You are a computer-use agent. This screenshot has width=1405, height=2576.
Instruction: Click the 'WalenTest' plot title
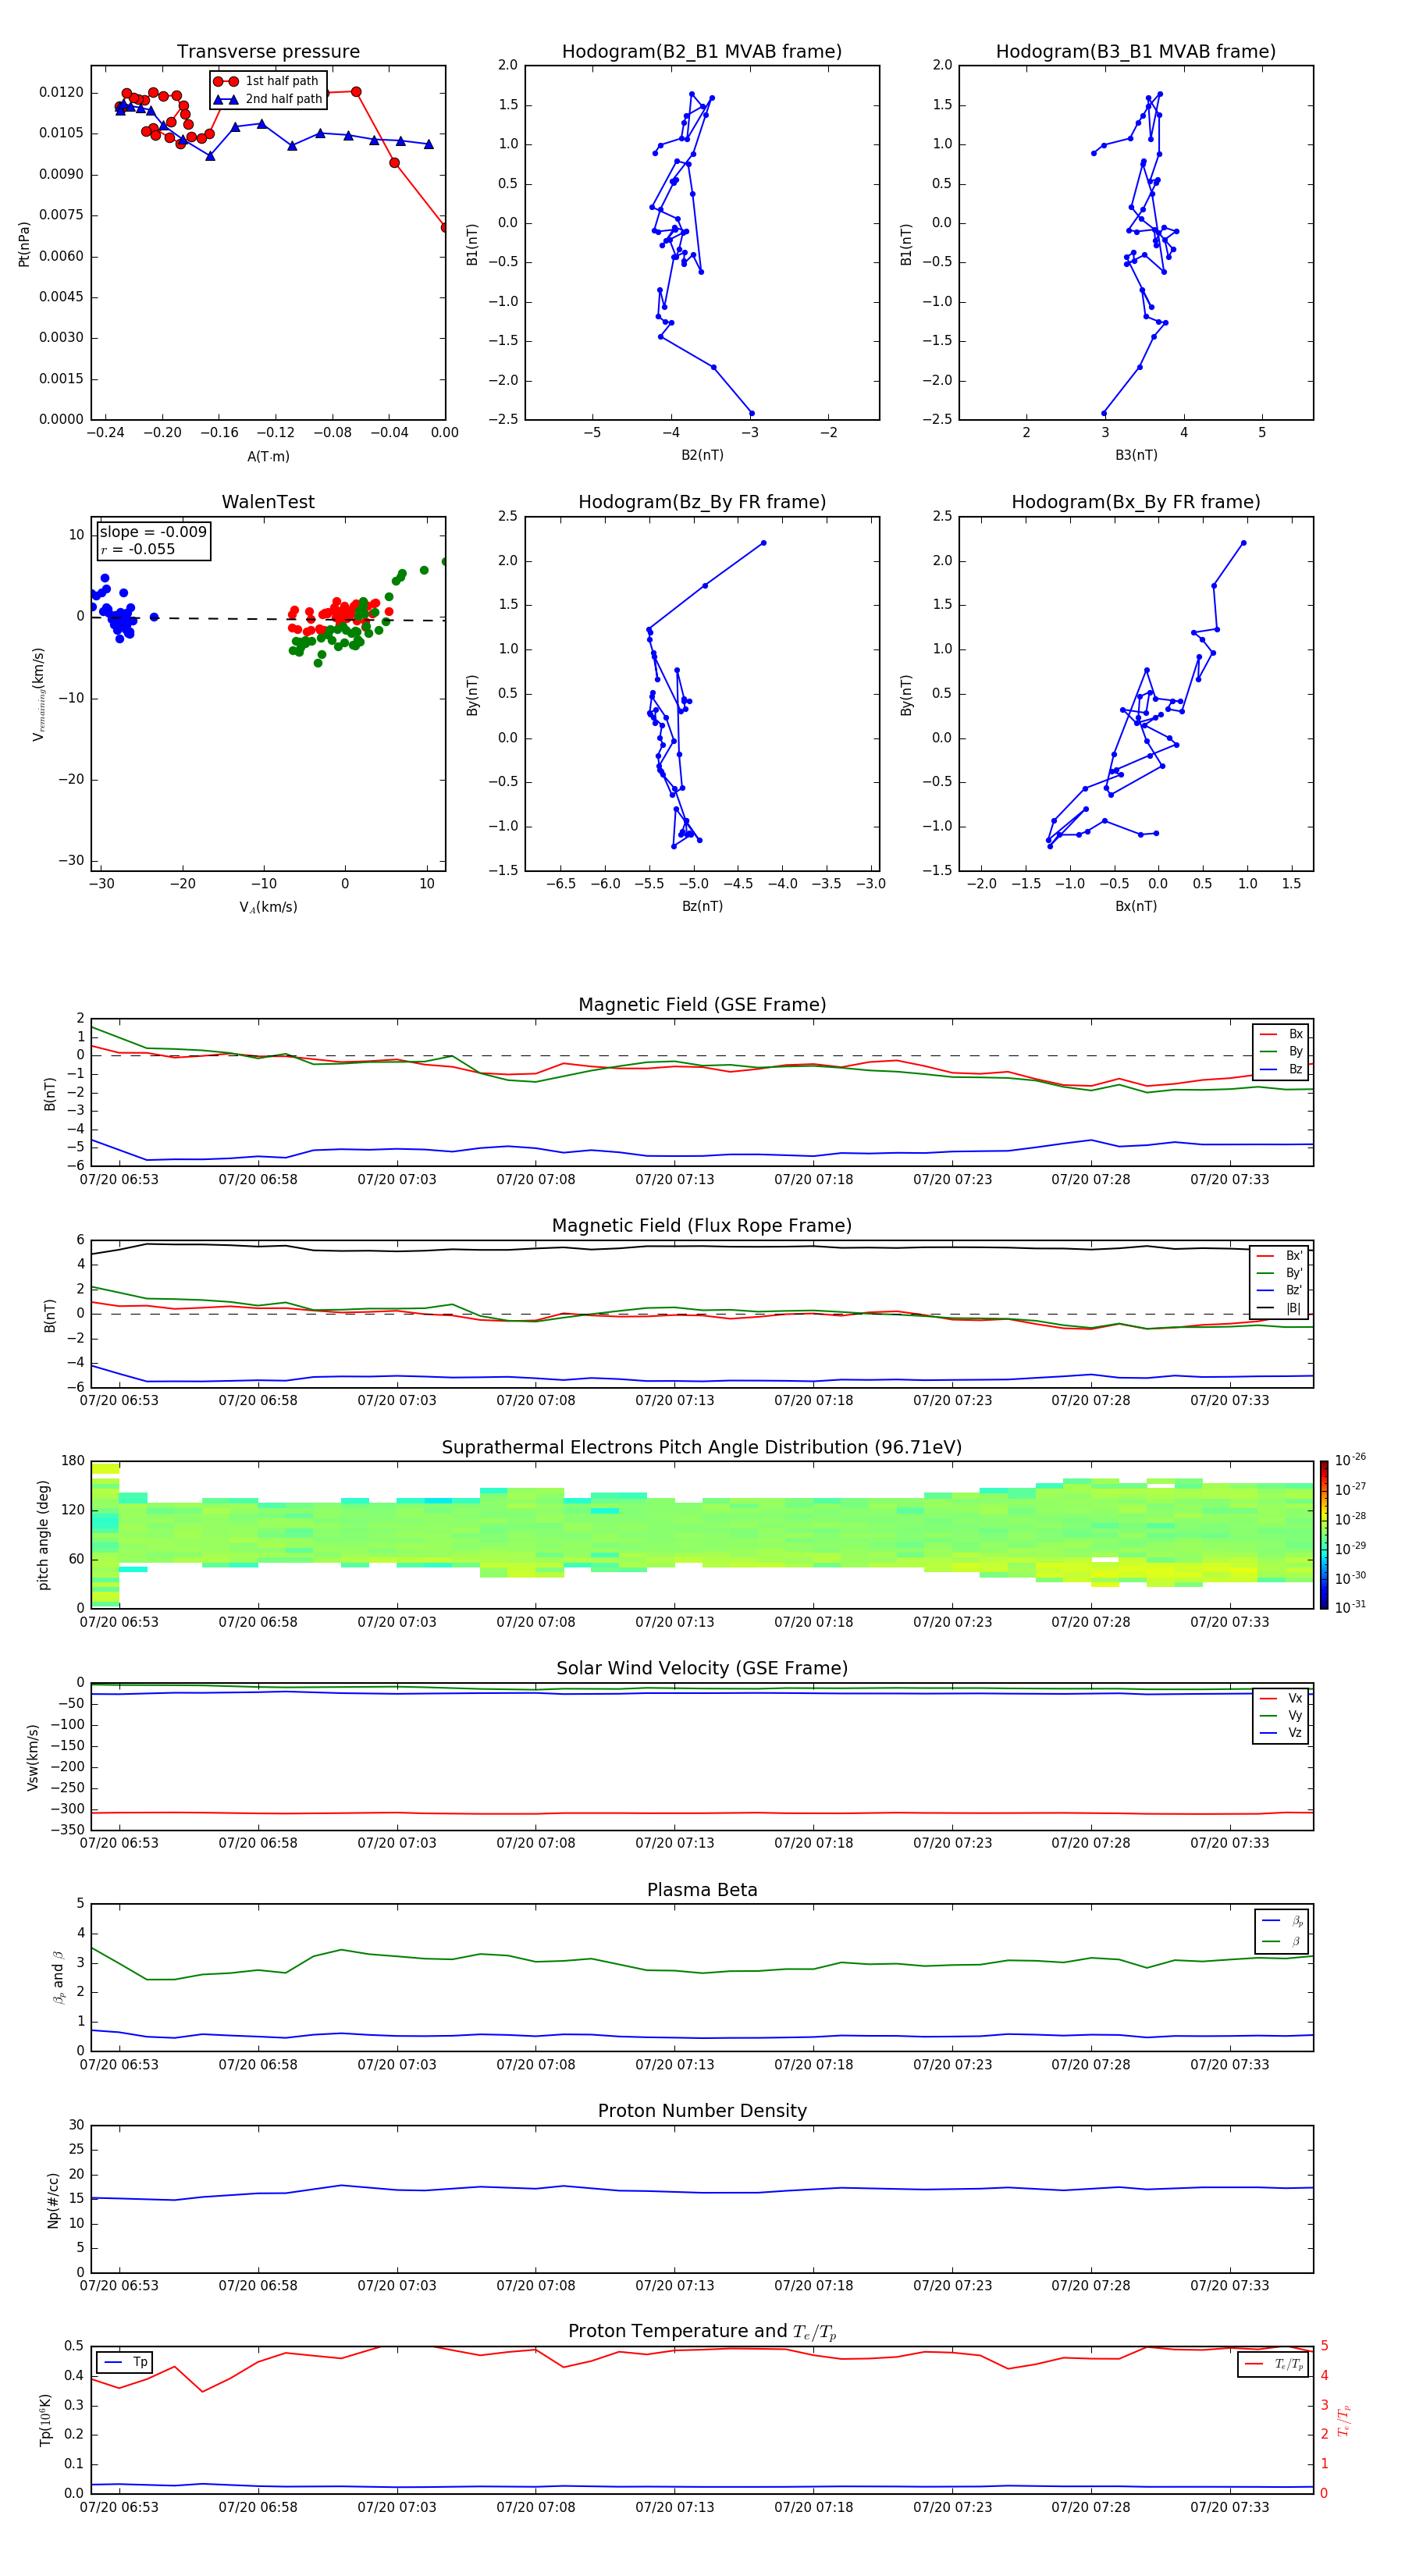click(268, 502)
